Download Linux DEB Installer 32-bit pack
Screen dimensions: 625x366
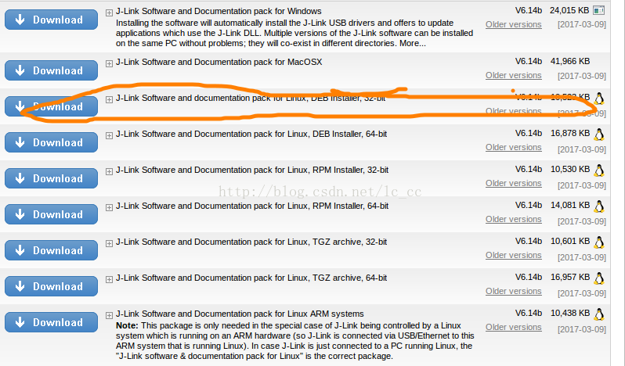[x=51, y=106]
